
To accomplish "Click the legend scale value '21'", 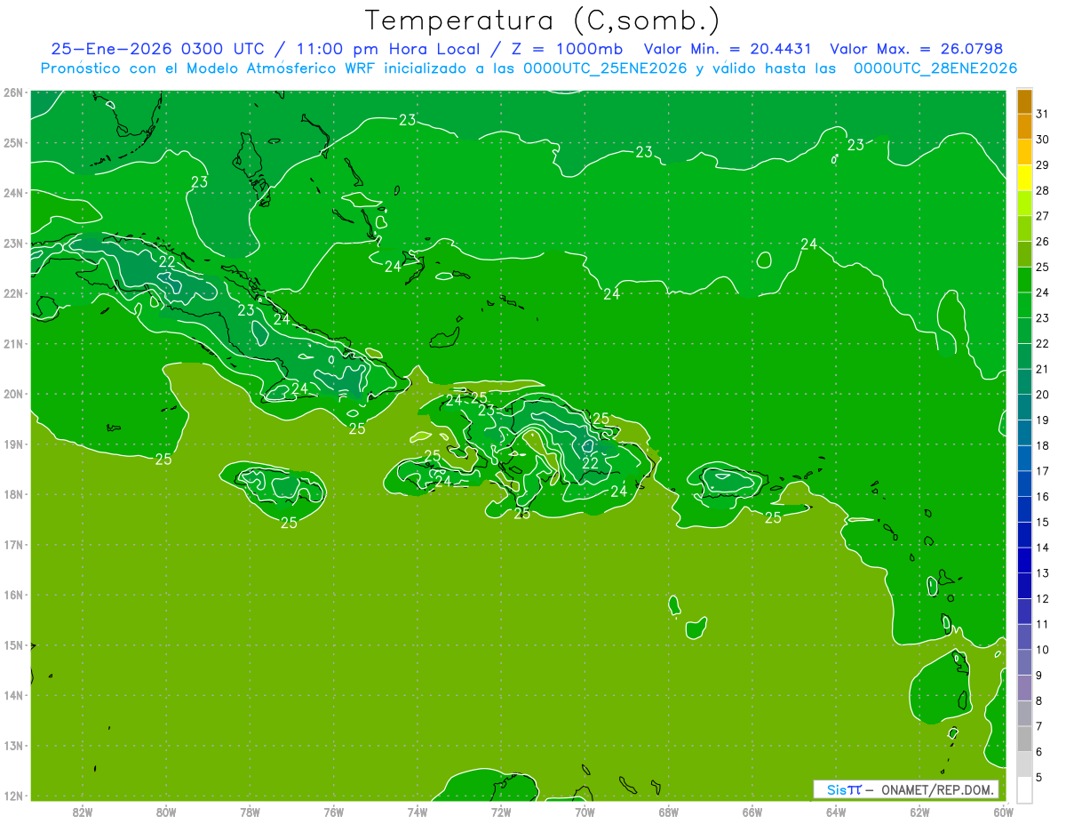I will pos(1042,369).
